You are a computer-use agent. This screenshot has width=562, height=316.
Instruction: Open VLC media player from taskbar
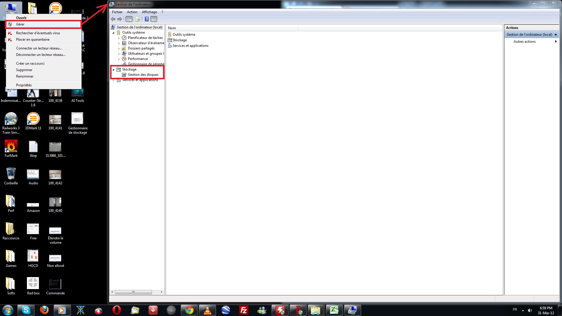(207, 310)
